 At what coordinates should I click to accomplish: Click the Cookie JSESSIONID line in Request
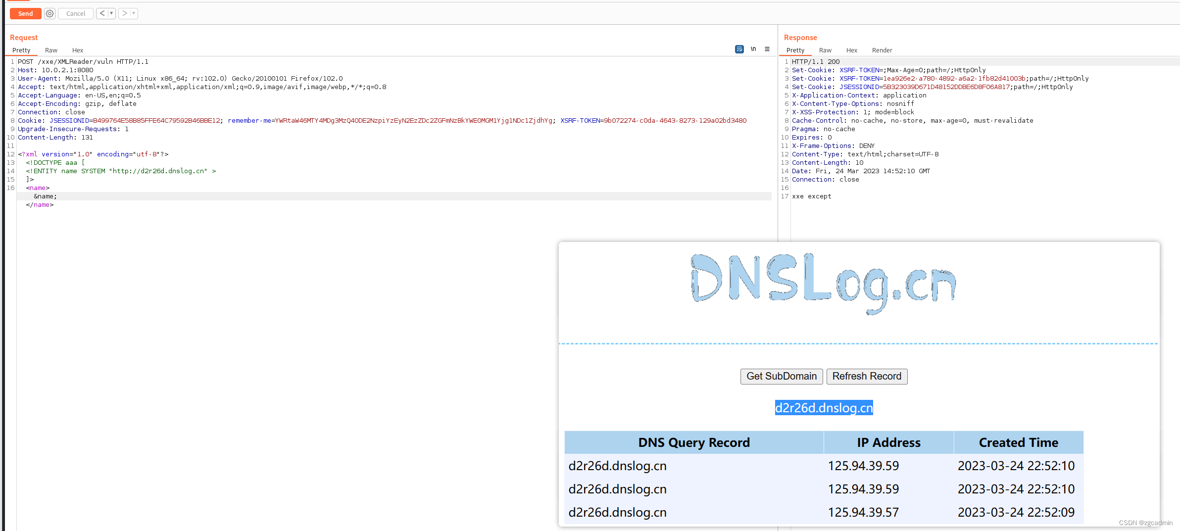tap(382, 121)
